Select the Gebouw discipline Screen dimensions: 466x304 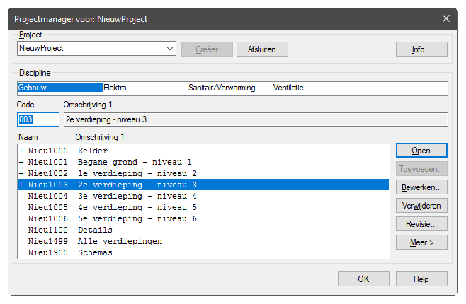click(60, 88)
